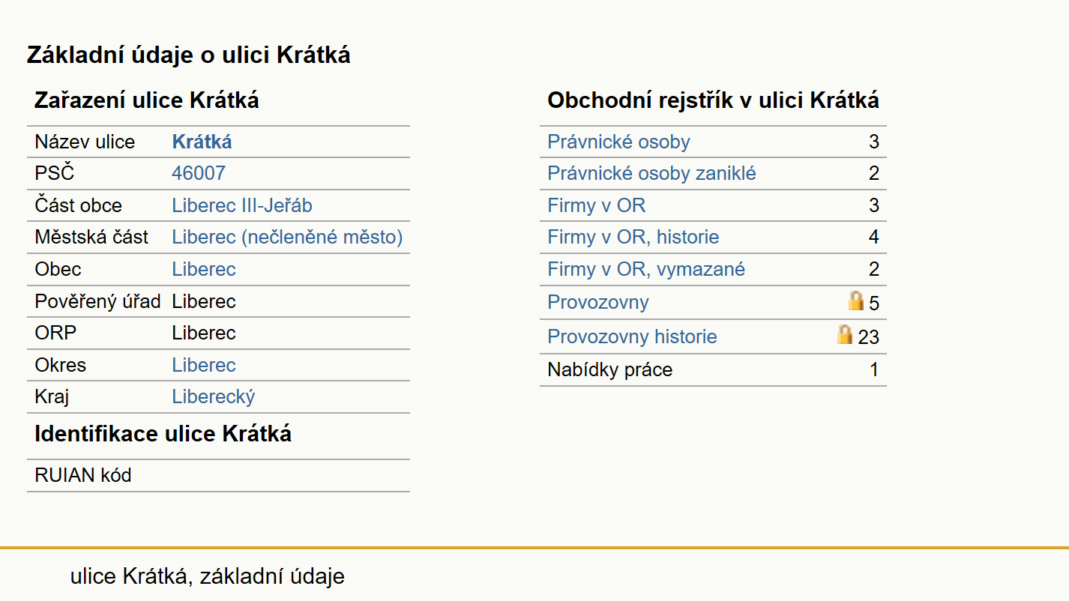Open the Okres Liberec link
Screen dimensions: 1069x601
204,365
